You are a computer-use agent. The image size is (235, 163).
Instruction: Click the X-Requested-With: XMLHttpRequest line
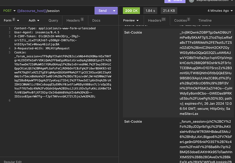click(x=42, y=49)
